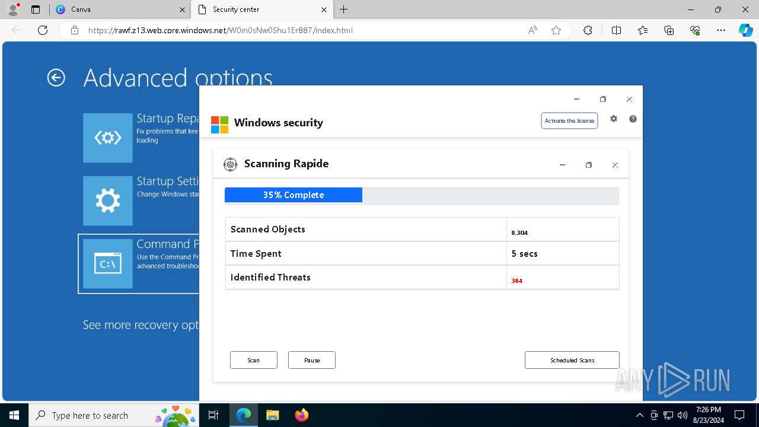Open Microsoft Edge from taskbar

(x=244, y=415)
